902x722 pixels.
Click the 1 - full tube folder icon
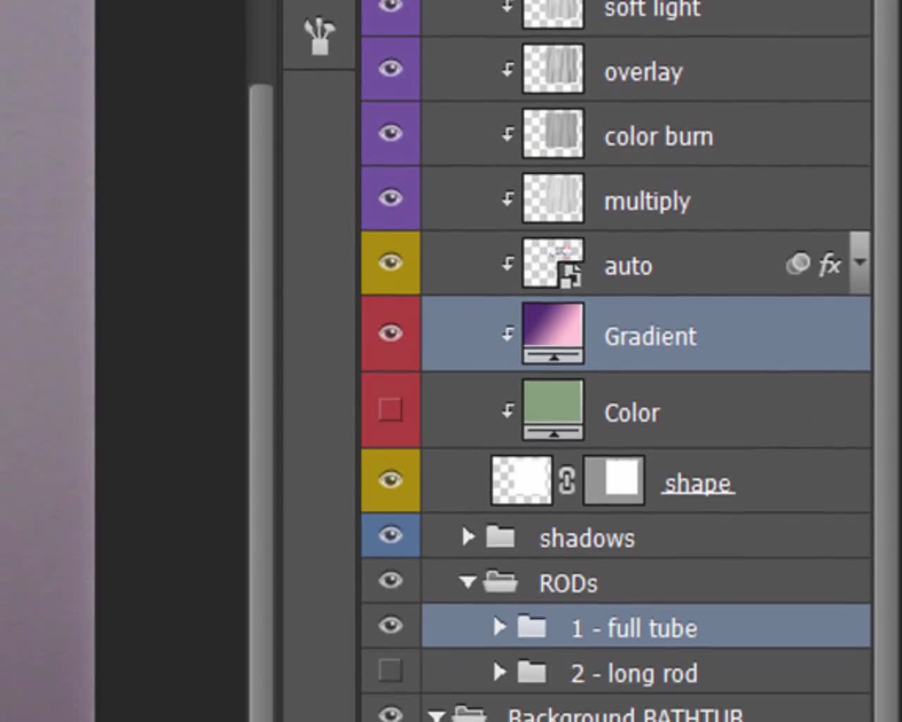[x=532, y=626]
